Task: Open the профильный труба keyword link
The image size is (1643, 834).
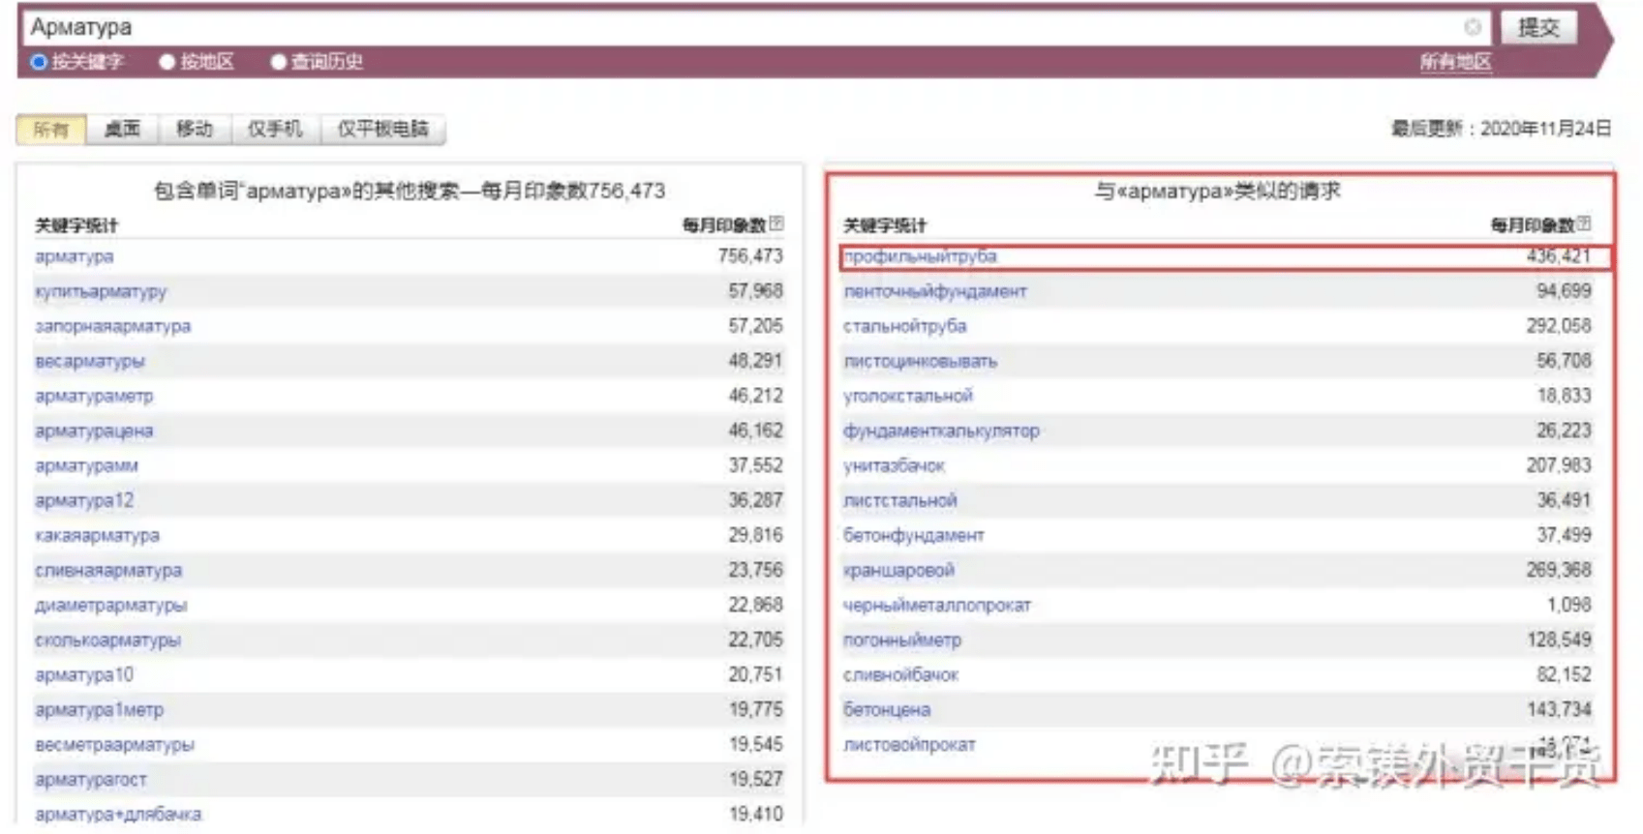Action: click(920, 256)
